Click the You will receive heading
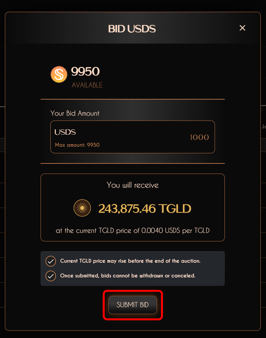Screen dimensions: 266x338 tap(133, 185)
